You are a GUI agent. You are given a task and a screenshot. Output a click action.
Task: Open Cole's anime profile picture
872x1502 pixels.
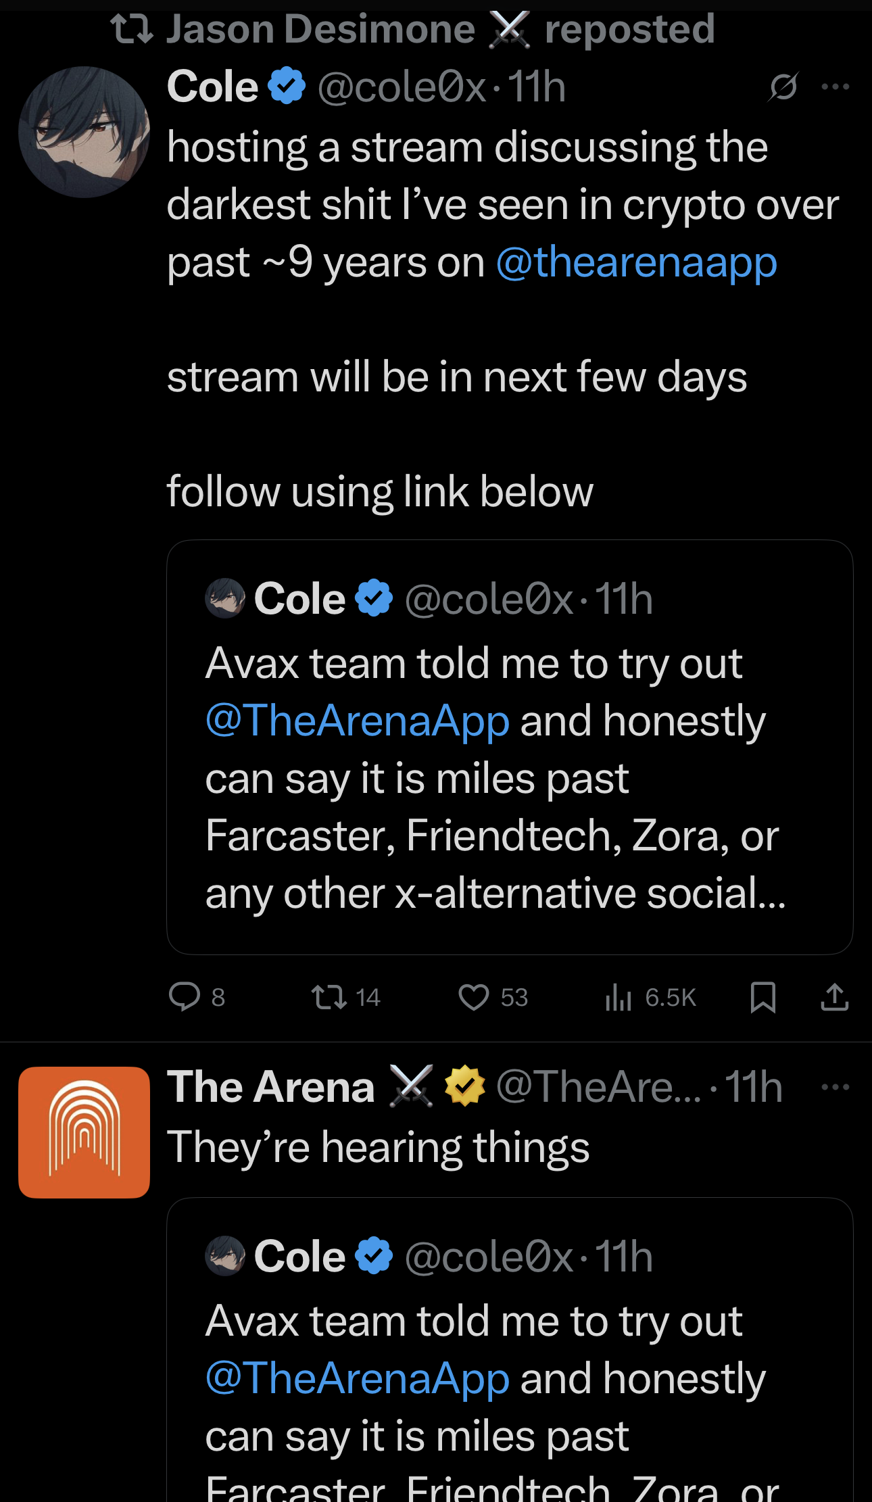coord(84,132)
